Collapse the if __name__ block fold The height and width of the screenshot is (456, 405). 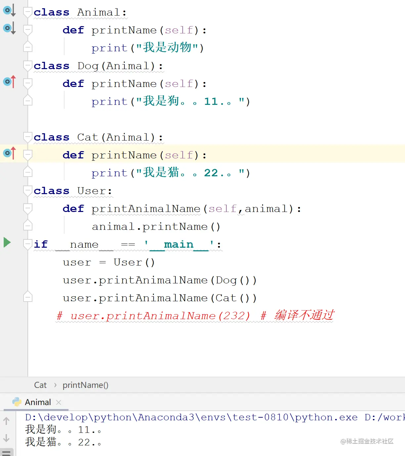coord(28,245)
